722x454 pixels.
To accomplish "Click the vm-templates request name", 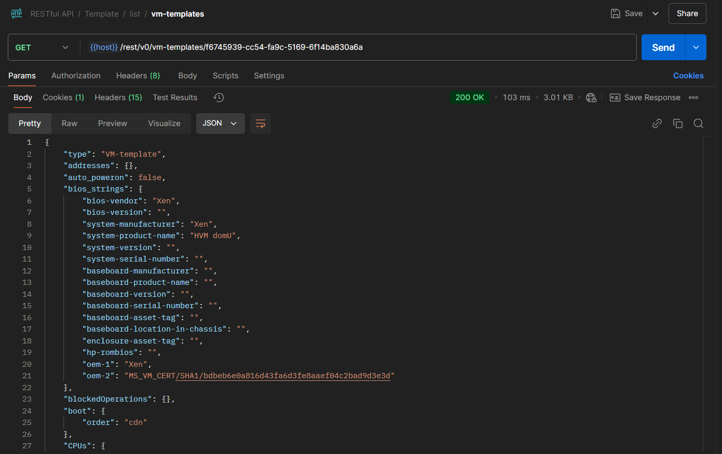I will click(x=178, y=14).
